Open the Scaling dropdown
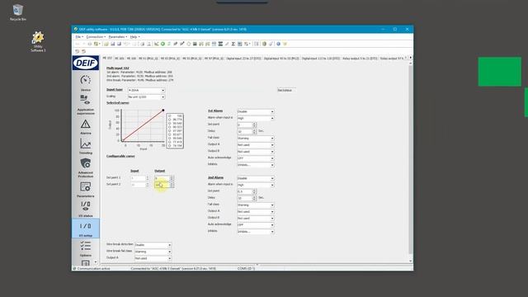 pyautogui.click(x=146, y=97)
